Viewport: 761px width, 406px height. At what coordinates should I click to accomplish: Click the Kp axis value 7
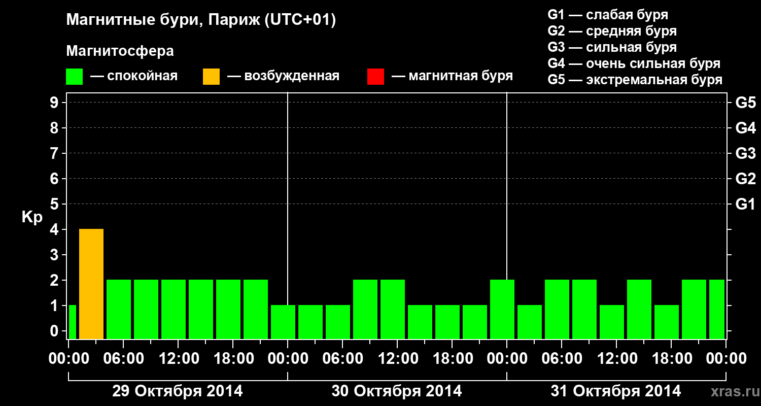pos(55,153)
